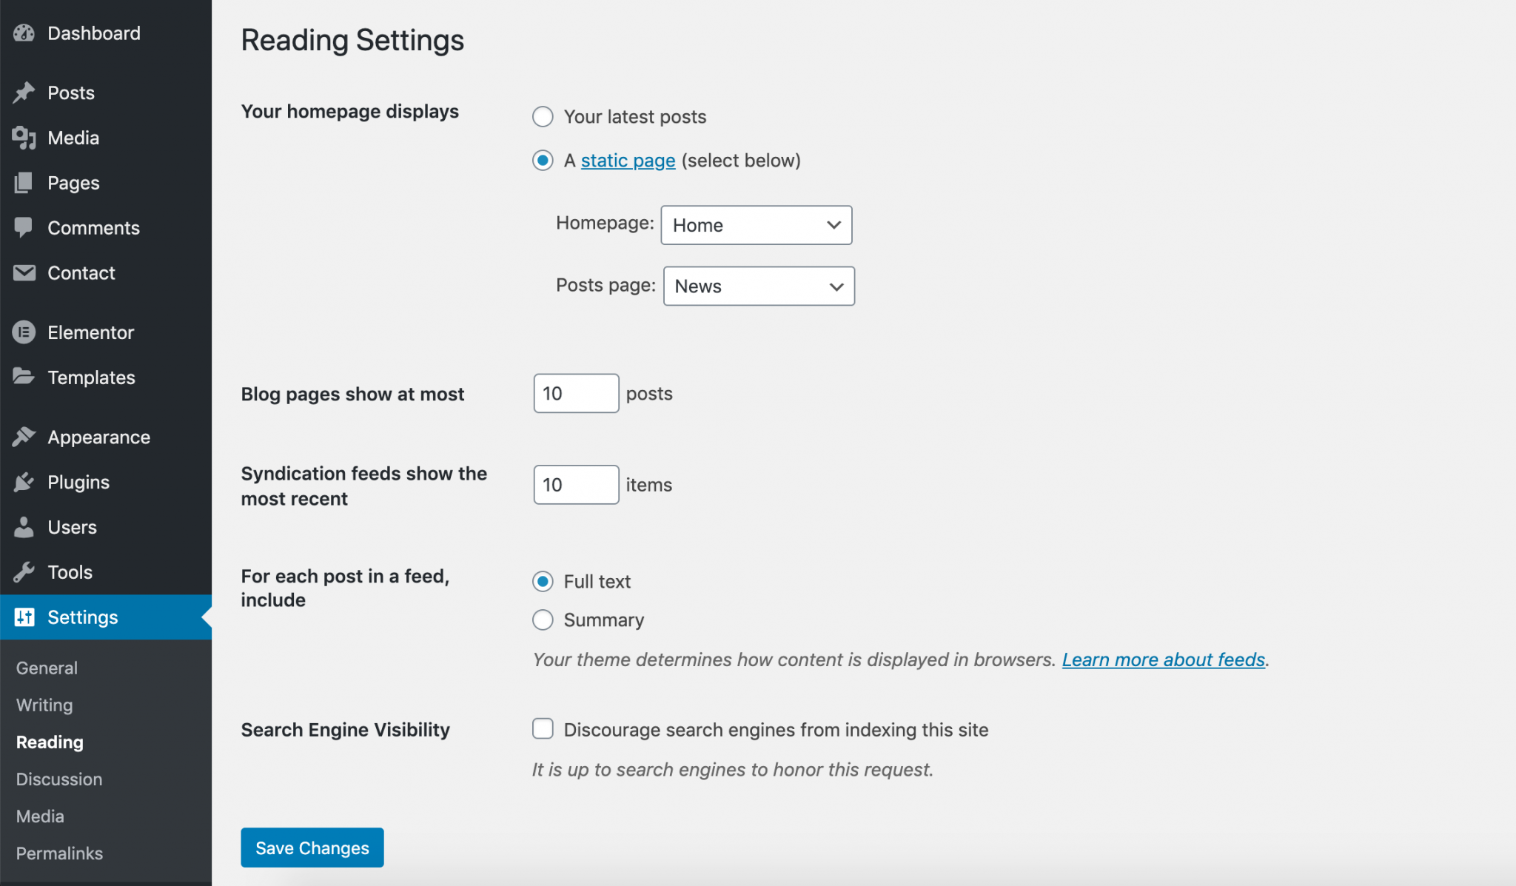Check Discourage search engines from indexing
Viewport: 1516px width, 886px height.
[543, 729]
